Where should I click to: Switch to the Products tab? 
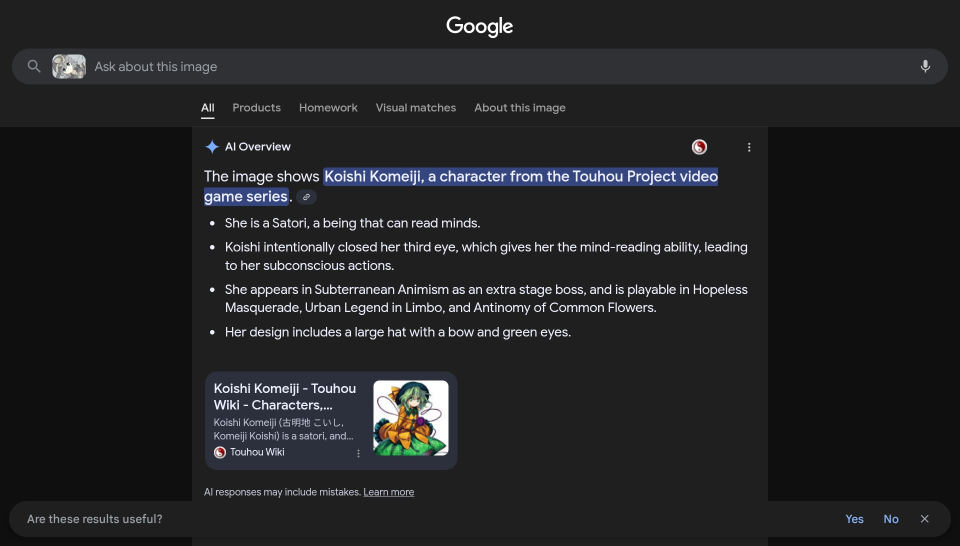(256, 107)
